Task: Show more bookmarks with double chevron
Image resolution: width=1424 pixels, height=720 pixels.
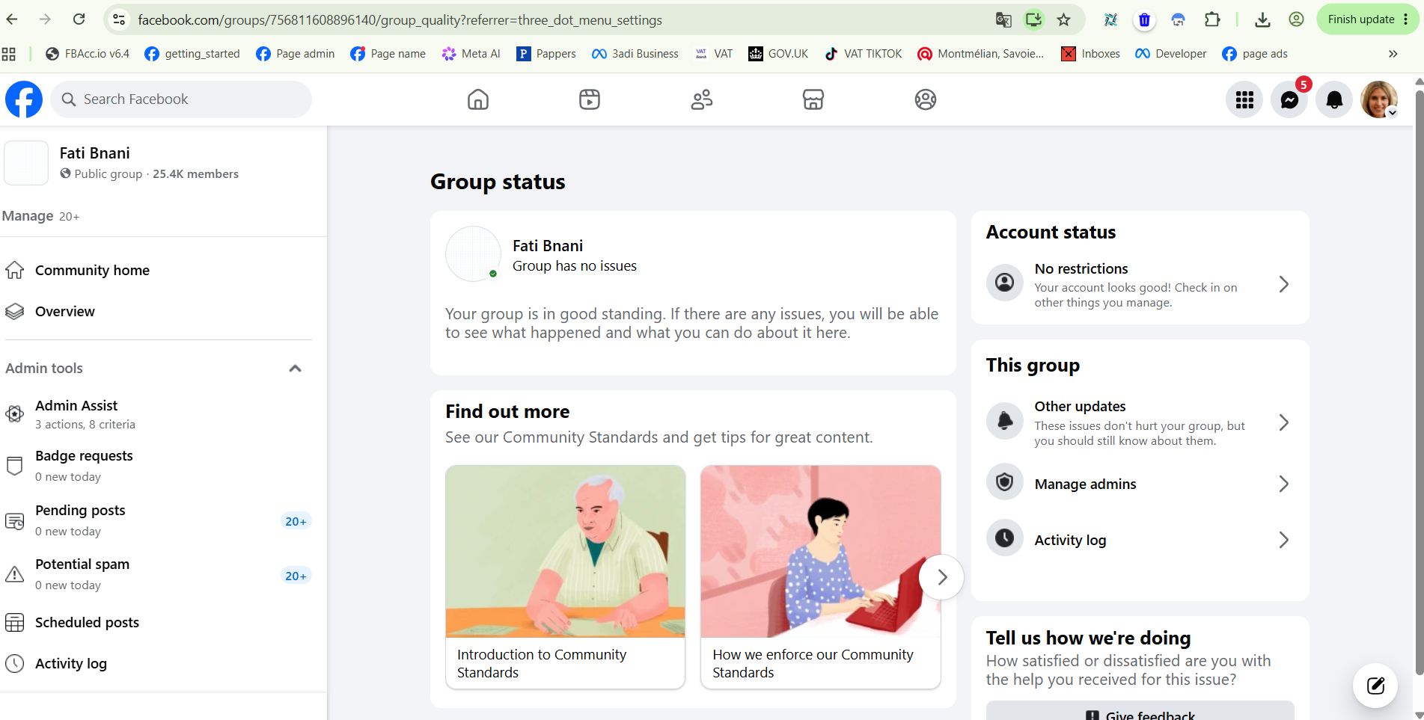Action: pyautogui.click(x=1393, y=54)
